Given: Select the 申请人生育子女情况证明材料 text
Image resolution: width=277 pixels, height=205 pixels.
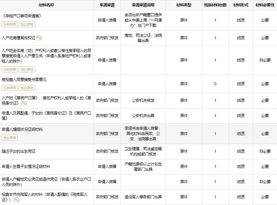Looking at the screenshot, I should [x=26, y=166].
